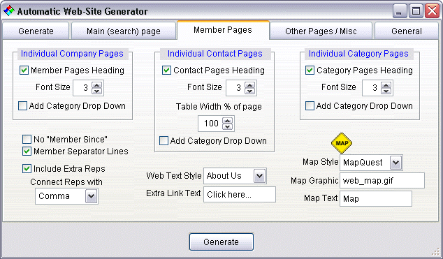The height and width of the screenshot is (259, 443).
Task: Increase Font Size in Individual Company Pages
Action: pos(97,85)
